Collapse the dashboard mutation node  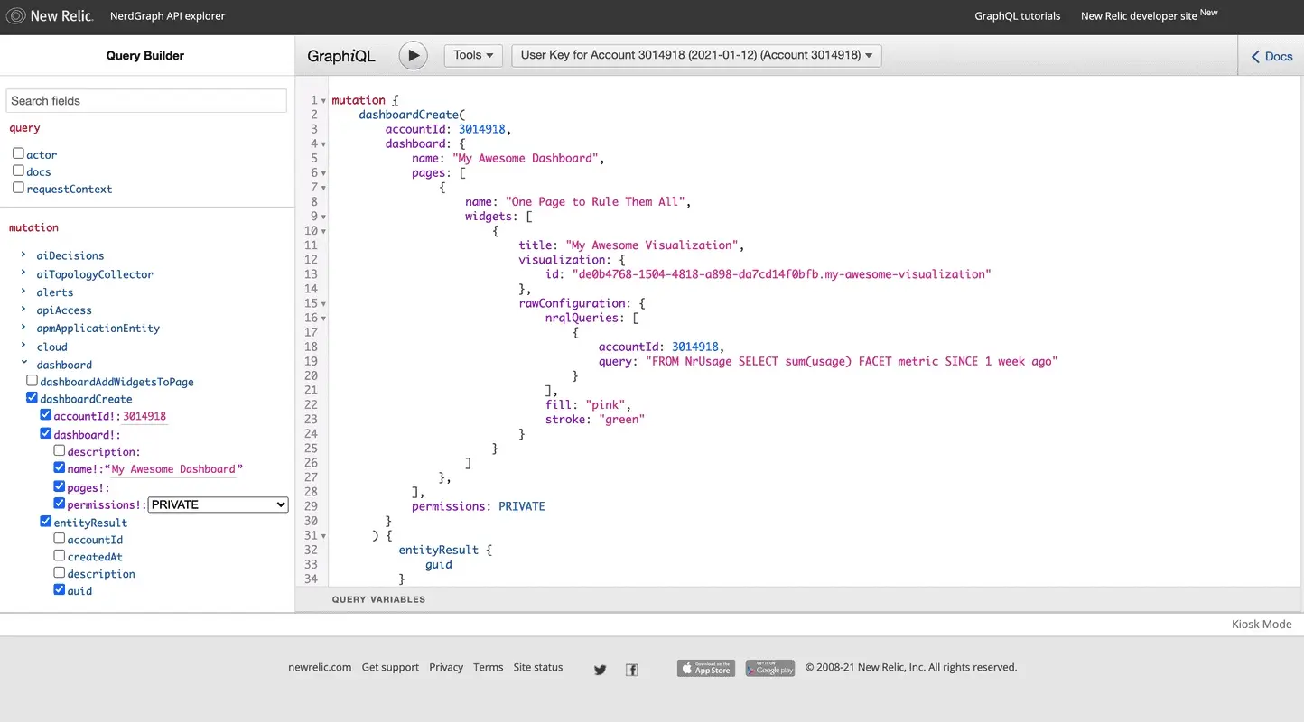tap(23, 364)
